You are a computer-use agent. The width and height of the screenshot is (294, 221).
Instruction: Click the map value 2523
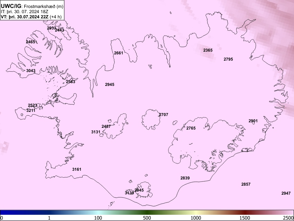coord(33,105)
